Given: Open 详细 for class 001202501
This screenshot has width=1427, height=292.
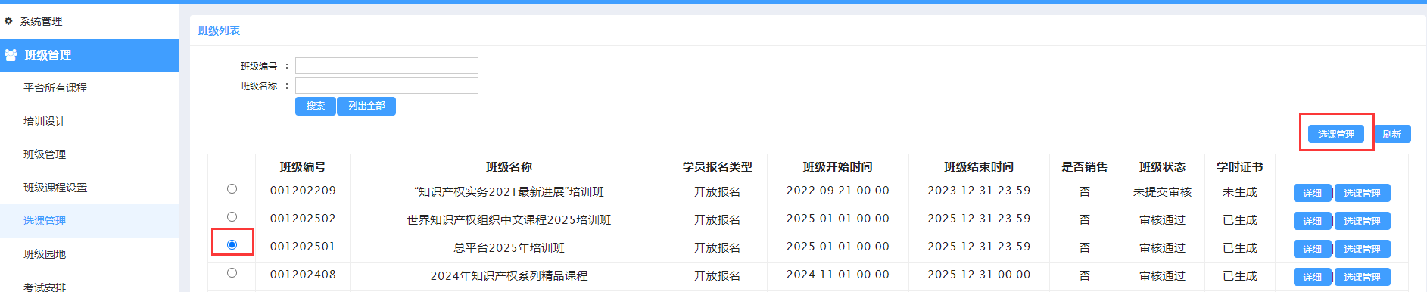Looking at the screenshot, I should (x=1313, y=249).
